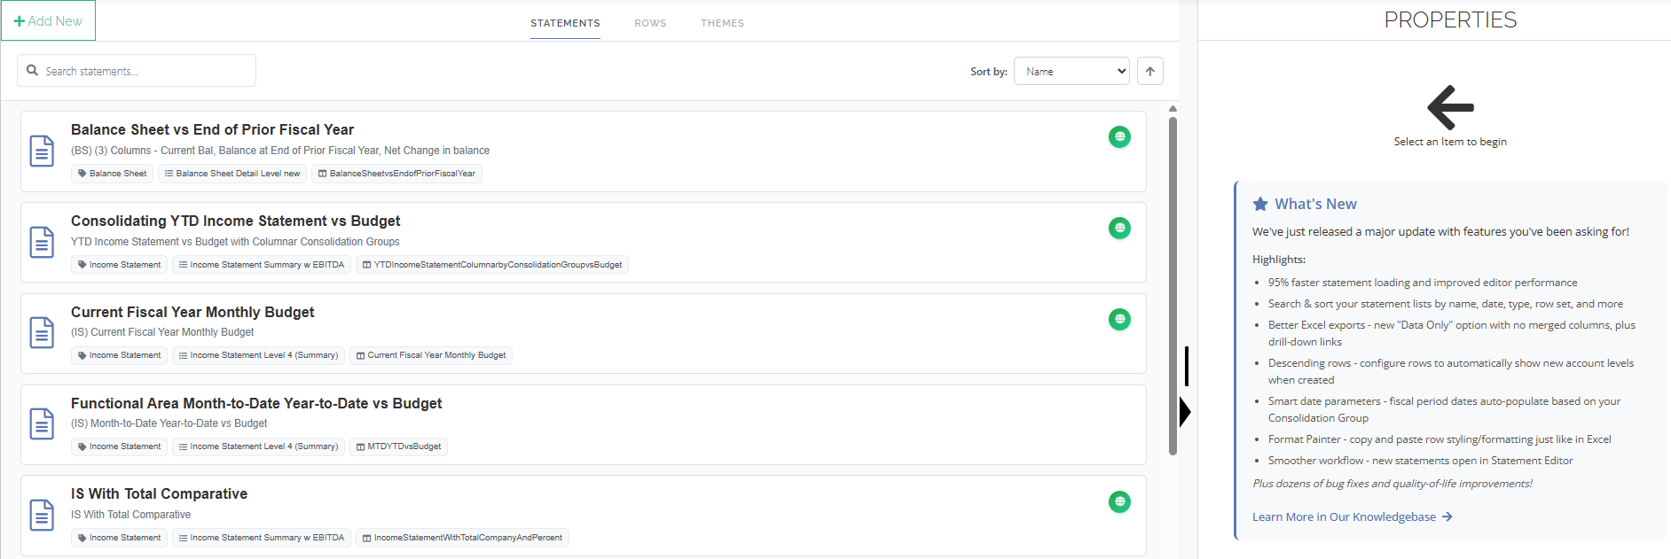Click YTDIncomeStatementColumnarbyConsolidationGroupvsBudget tag
This screenshot has width=1671, height=559.
point(492,265)
